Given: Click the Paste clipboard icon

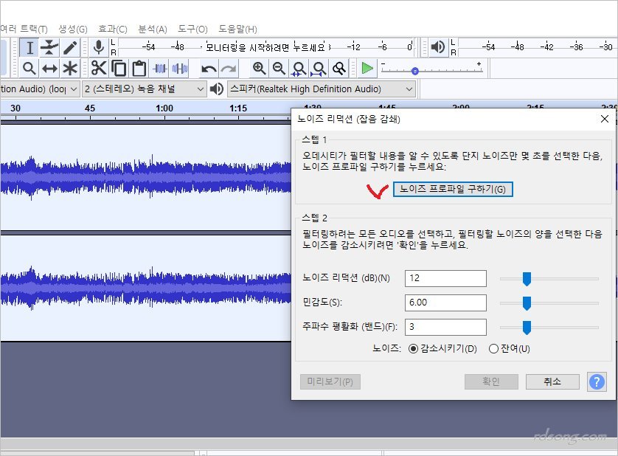Looking at the screenshot, I should click(x=139, y=69).
